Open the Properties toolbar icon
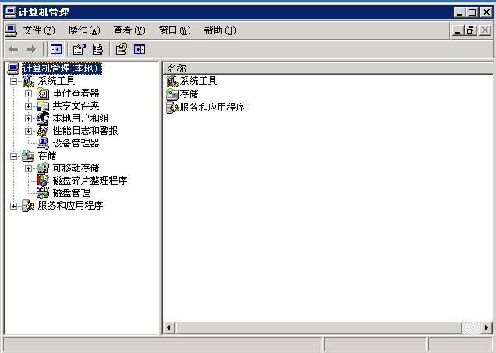The height and width of the screenshot is (353, 496). tap(79, 49)
